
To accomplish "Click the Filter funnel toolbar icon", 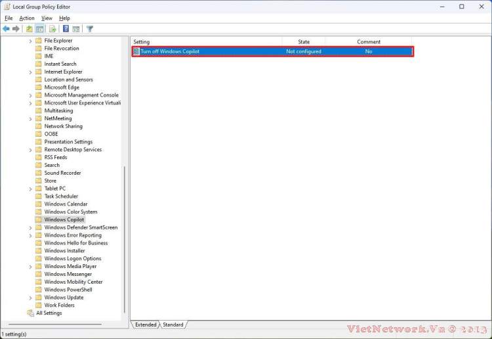I will (x=90, y=29).
